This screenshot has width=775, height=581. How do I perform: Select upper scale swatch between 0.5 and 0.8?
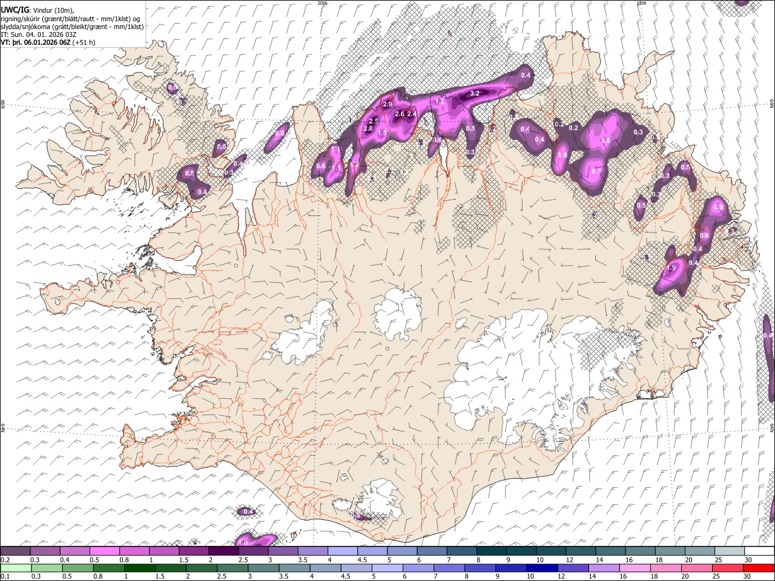[x=104, y=551]
